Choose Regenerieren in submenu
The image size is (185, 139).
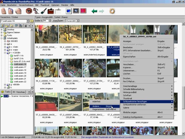coord(105,110)
